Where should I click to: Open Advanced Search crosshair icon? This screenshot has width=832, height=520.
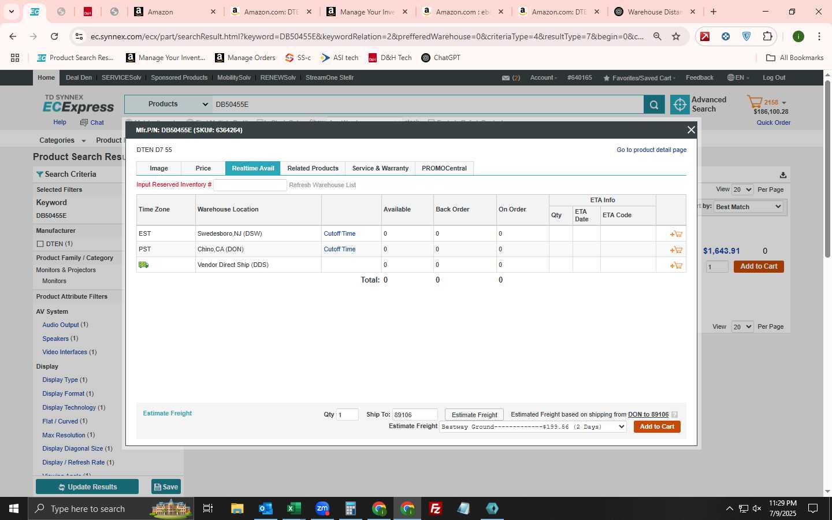pyautogui.click(x=680, y=105)
